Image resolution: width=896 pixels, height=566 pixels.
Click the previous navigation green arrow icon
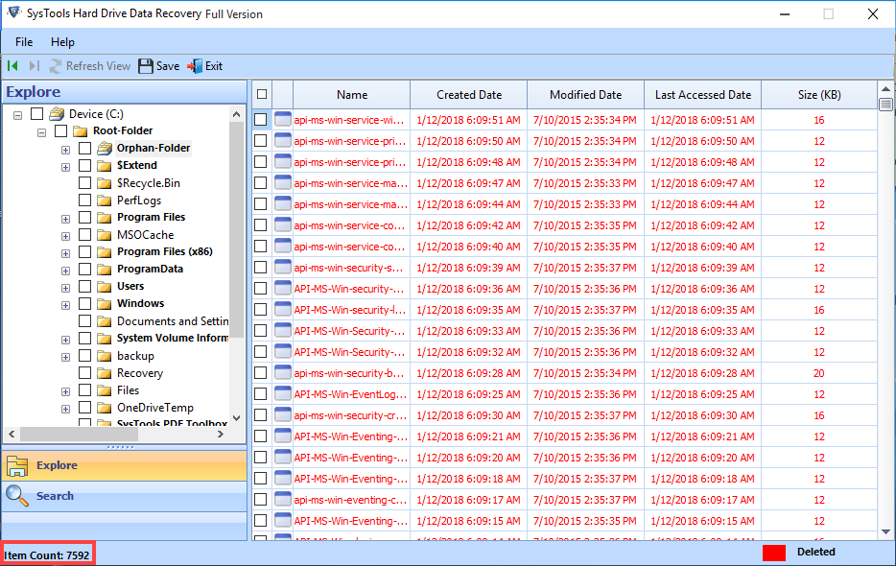pos(12,66)
